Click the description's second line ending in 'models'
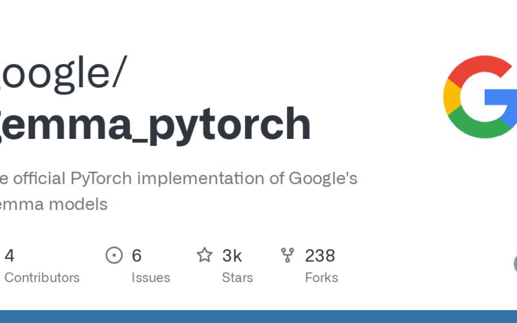The height and width of the screenshot is (323, 517). pos(54,205)
